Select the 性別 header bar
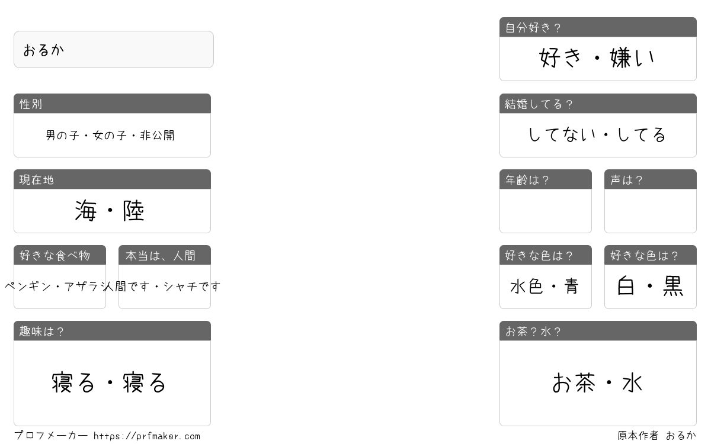Screen dimensions: 711x444 tap(112, 104)
